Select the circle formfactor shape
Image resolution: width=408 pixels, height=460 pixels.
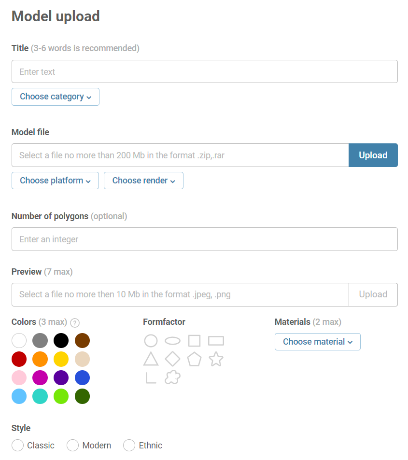[151, 341]
